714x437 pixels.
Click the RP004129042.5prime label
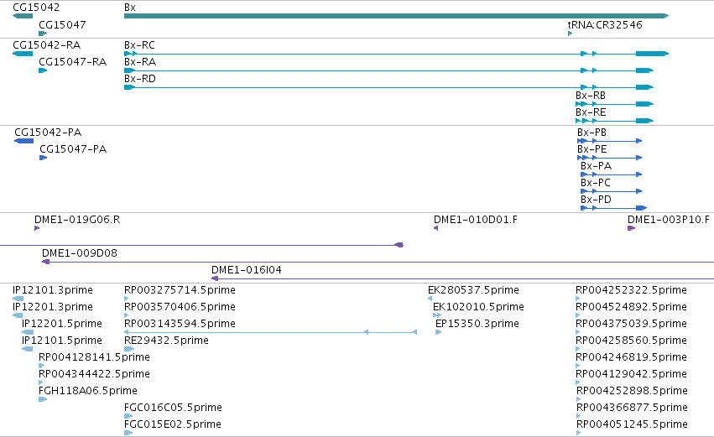631,374
